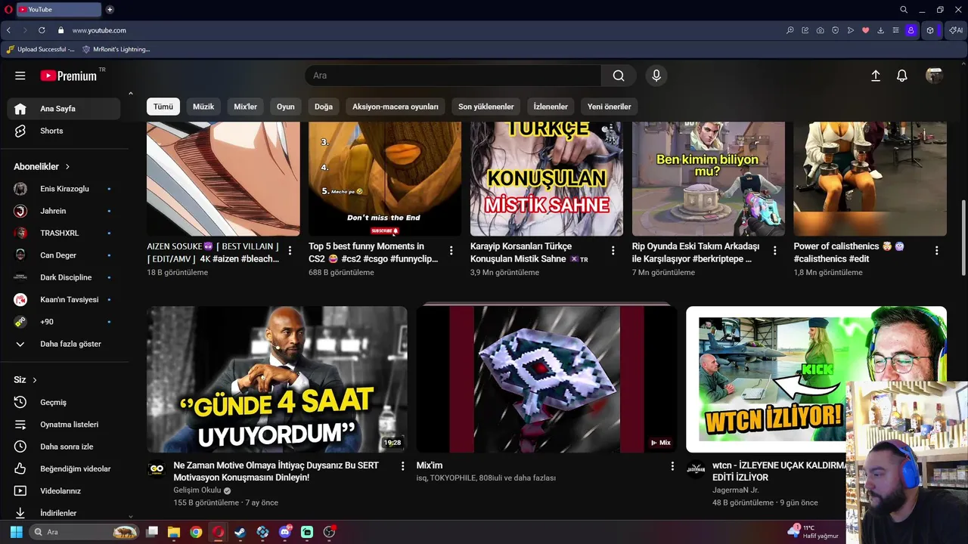Click the ad blocker shield icon
The height and width of the screenshot is (544, 968).
(836, 30)
